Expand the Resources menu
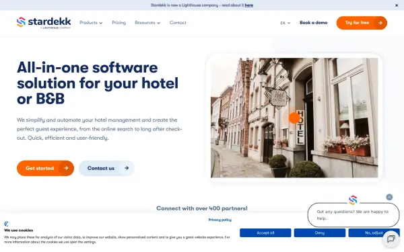This screenshot has height=252, width=404. [147, 23]
